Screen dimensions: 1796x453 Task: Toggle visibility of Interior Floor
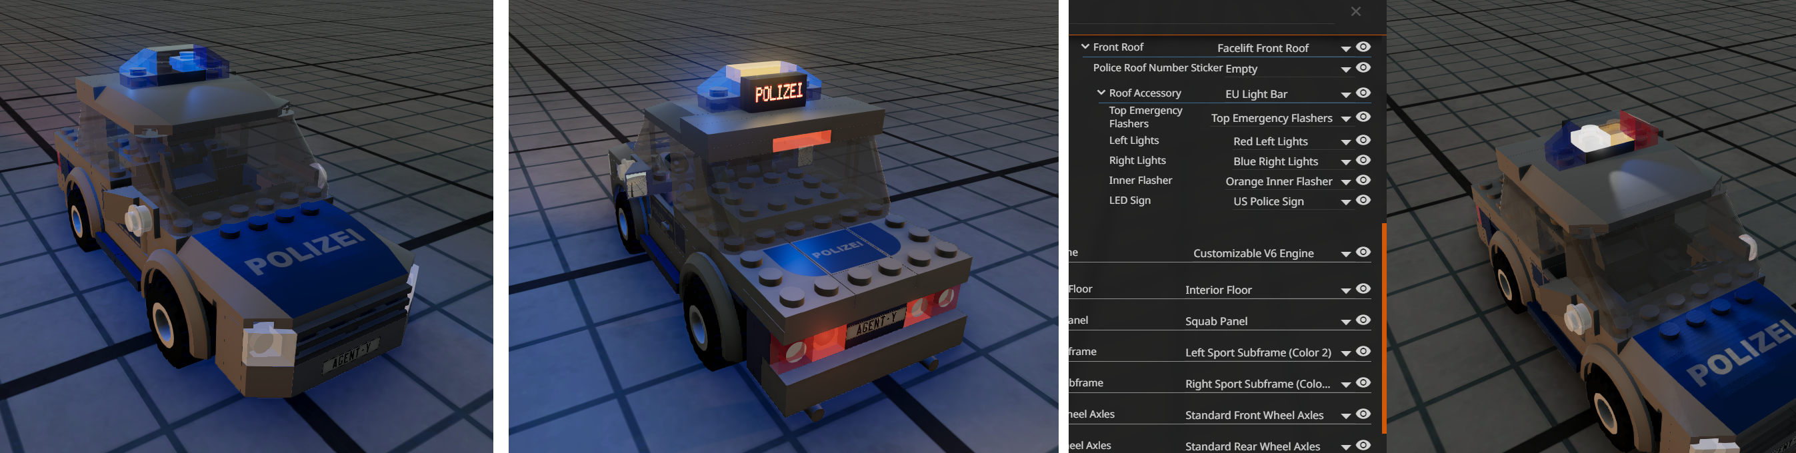[x=1364, y=288]
